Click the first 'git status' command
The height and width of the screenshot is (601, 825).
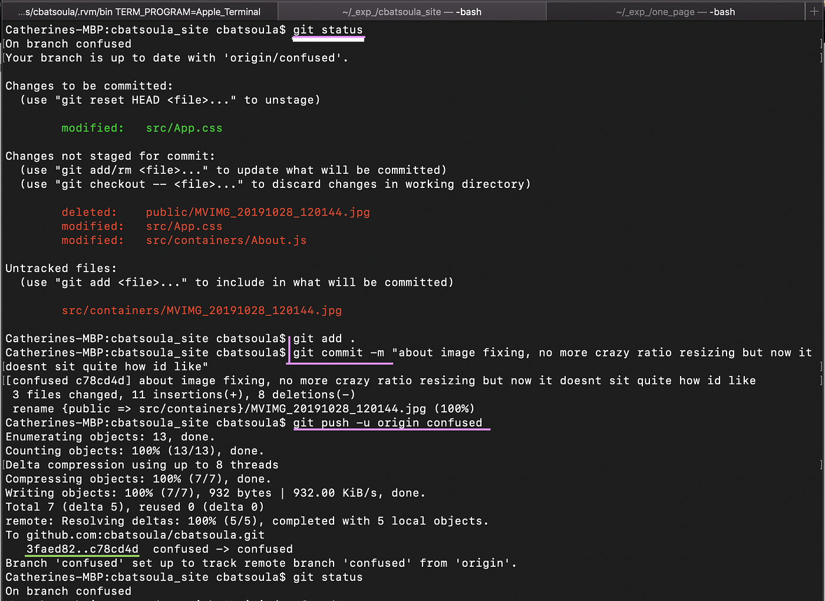pos(328,30)
